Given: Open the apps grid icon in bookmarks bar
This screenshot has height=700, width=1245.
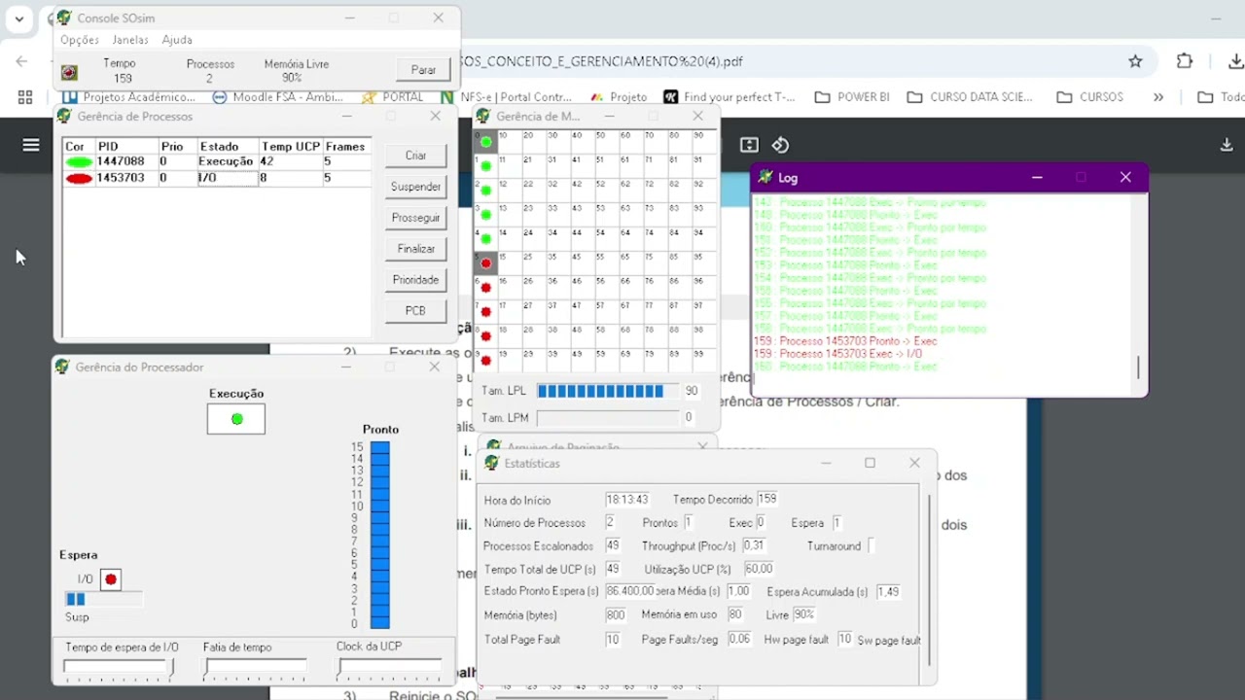Looking at the screenshot, I should click(x=25, y=97).
